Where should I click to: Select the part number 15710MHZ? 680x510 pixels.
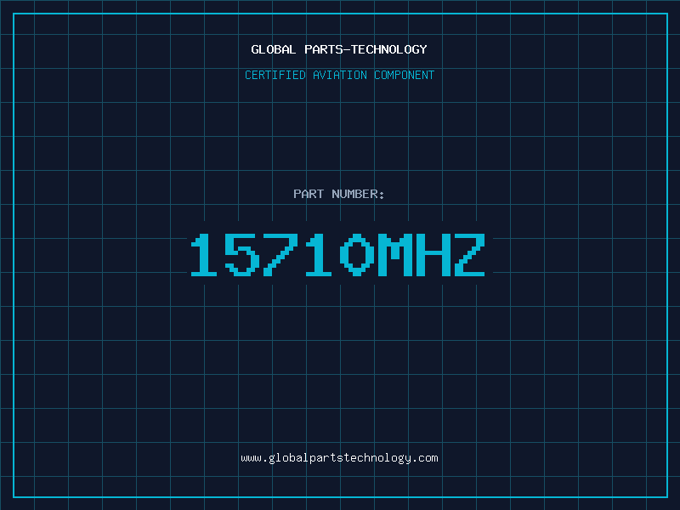click(x=337, y=254)
